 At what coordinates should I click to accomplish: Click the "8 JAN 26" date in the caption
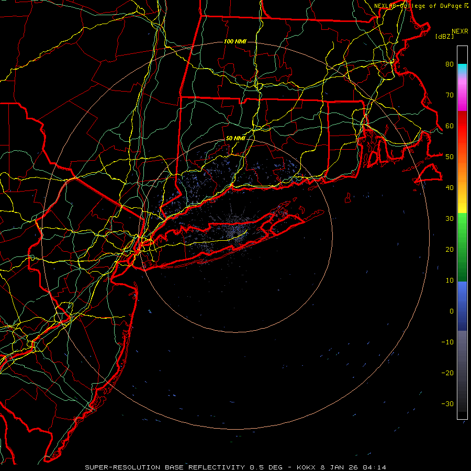[339, 467]
